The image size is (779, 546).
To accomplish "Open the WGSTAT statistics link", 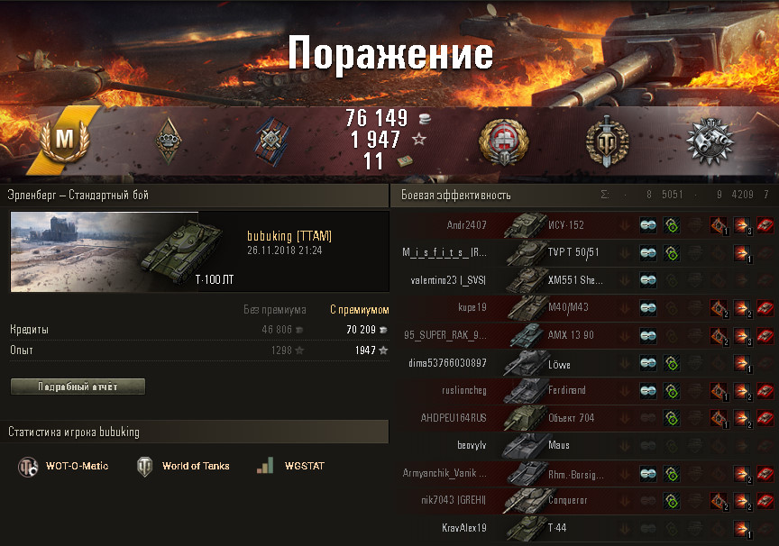I will [290, 466].
